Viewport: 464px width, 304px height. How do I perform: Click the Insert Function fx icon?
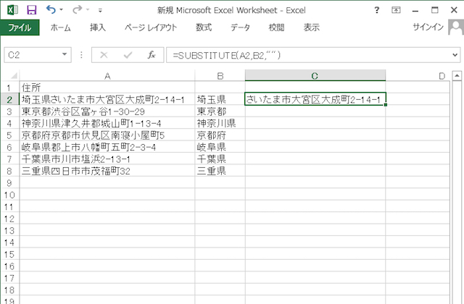(151, 55)
